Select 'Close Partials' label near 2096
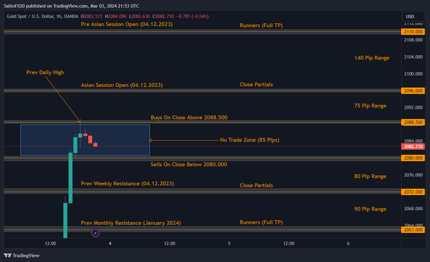Screen dimensions: 430x262 tap(256, 85)
